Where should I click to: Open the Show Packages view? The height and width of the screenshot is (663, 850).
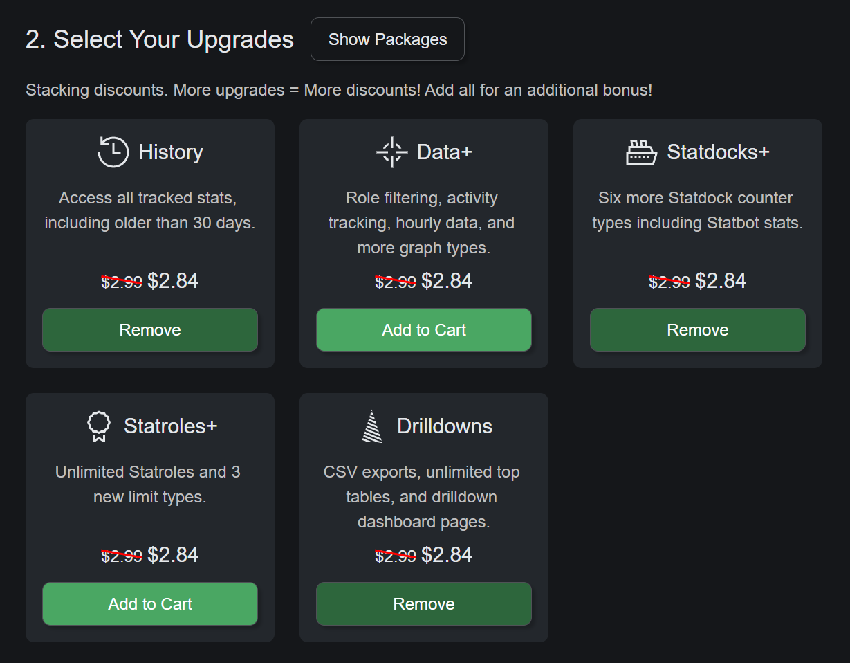pyautogui.click(x=387, y=39)
